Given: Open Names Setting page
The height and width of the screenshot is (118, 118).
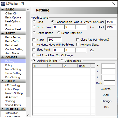Looking at the screenshot, I should pos(14,93).
